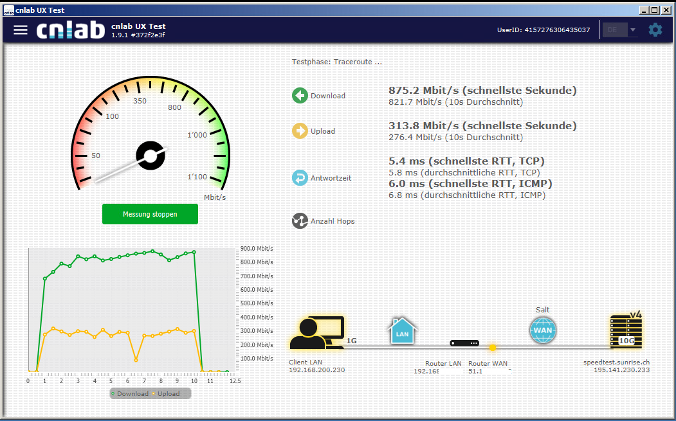Click the speedometer gauge needle hub
676x421 pixels.
[151, 156]
